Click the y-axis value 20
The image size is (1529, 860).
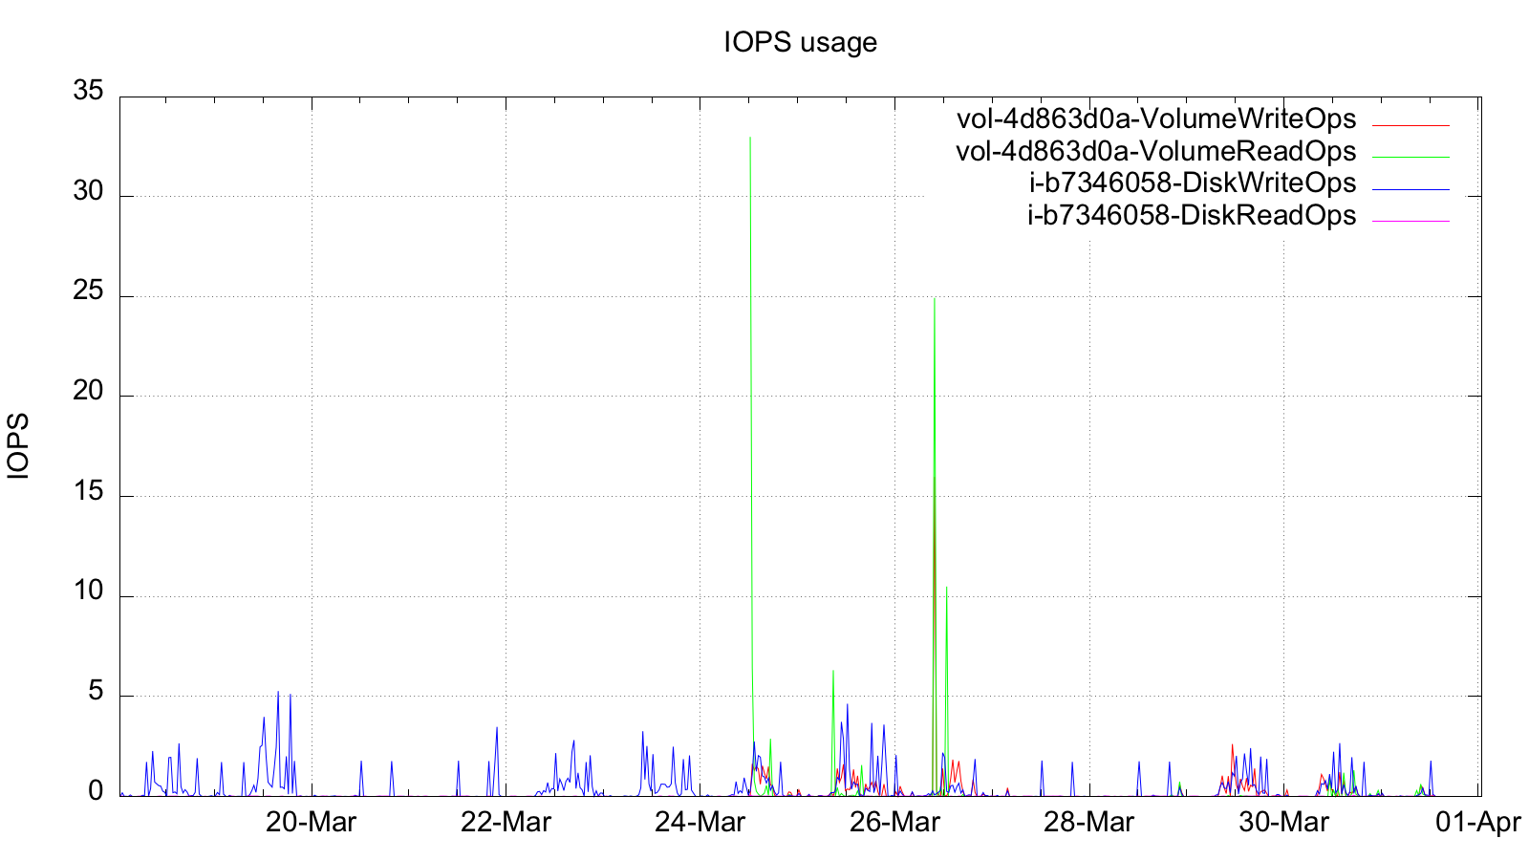pos(88,391)
